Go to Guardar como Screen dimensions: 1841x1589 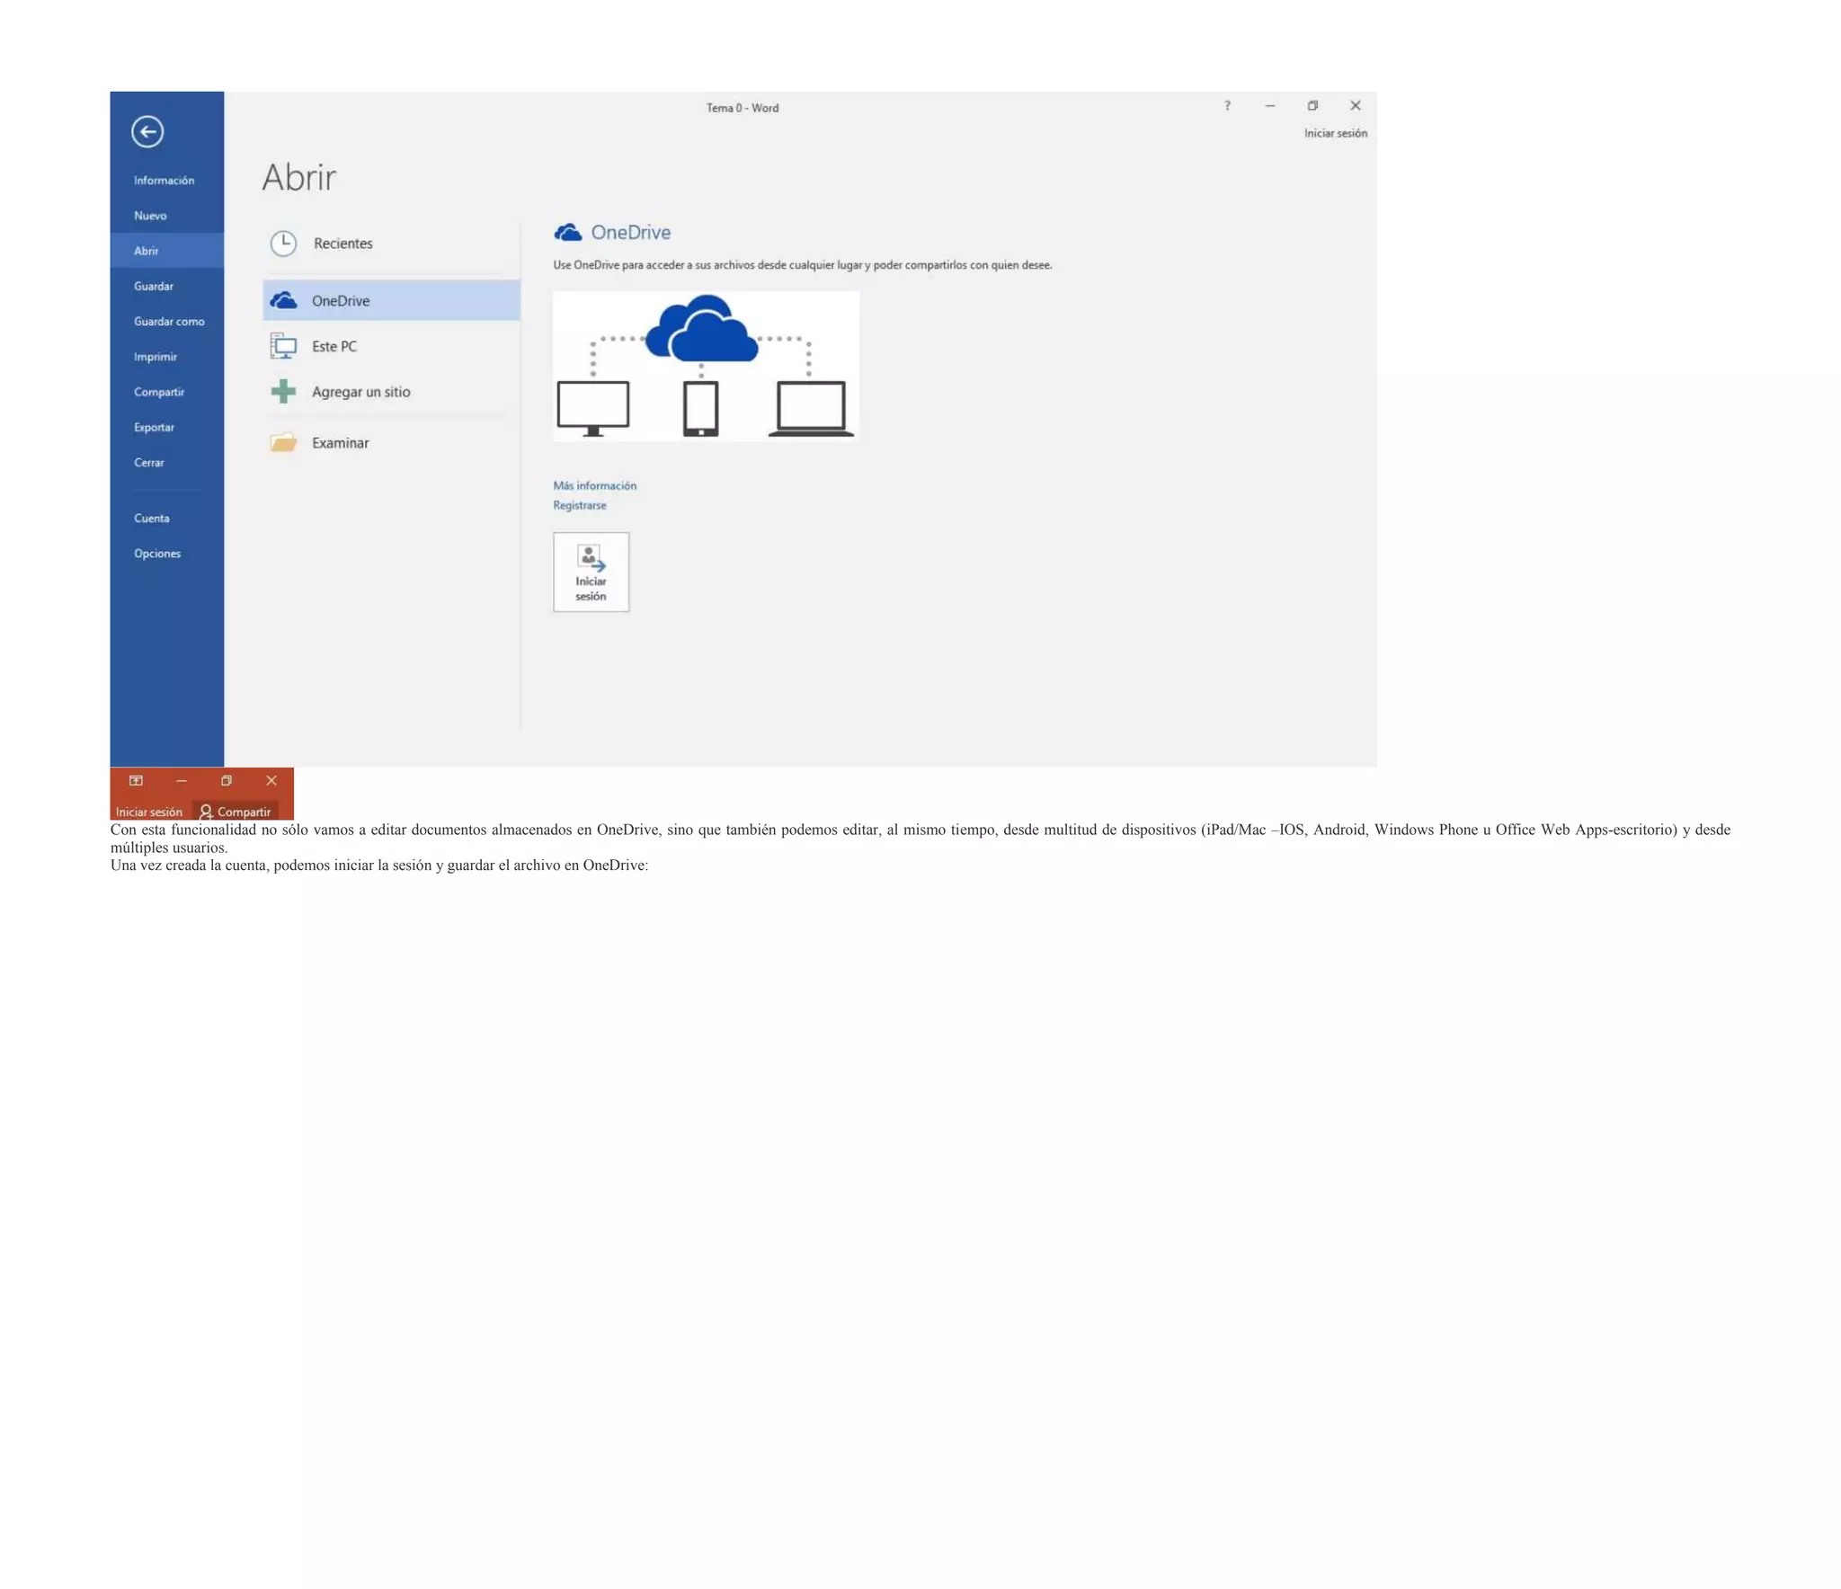[x=169, y=322]
